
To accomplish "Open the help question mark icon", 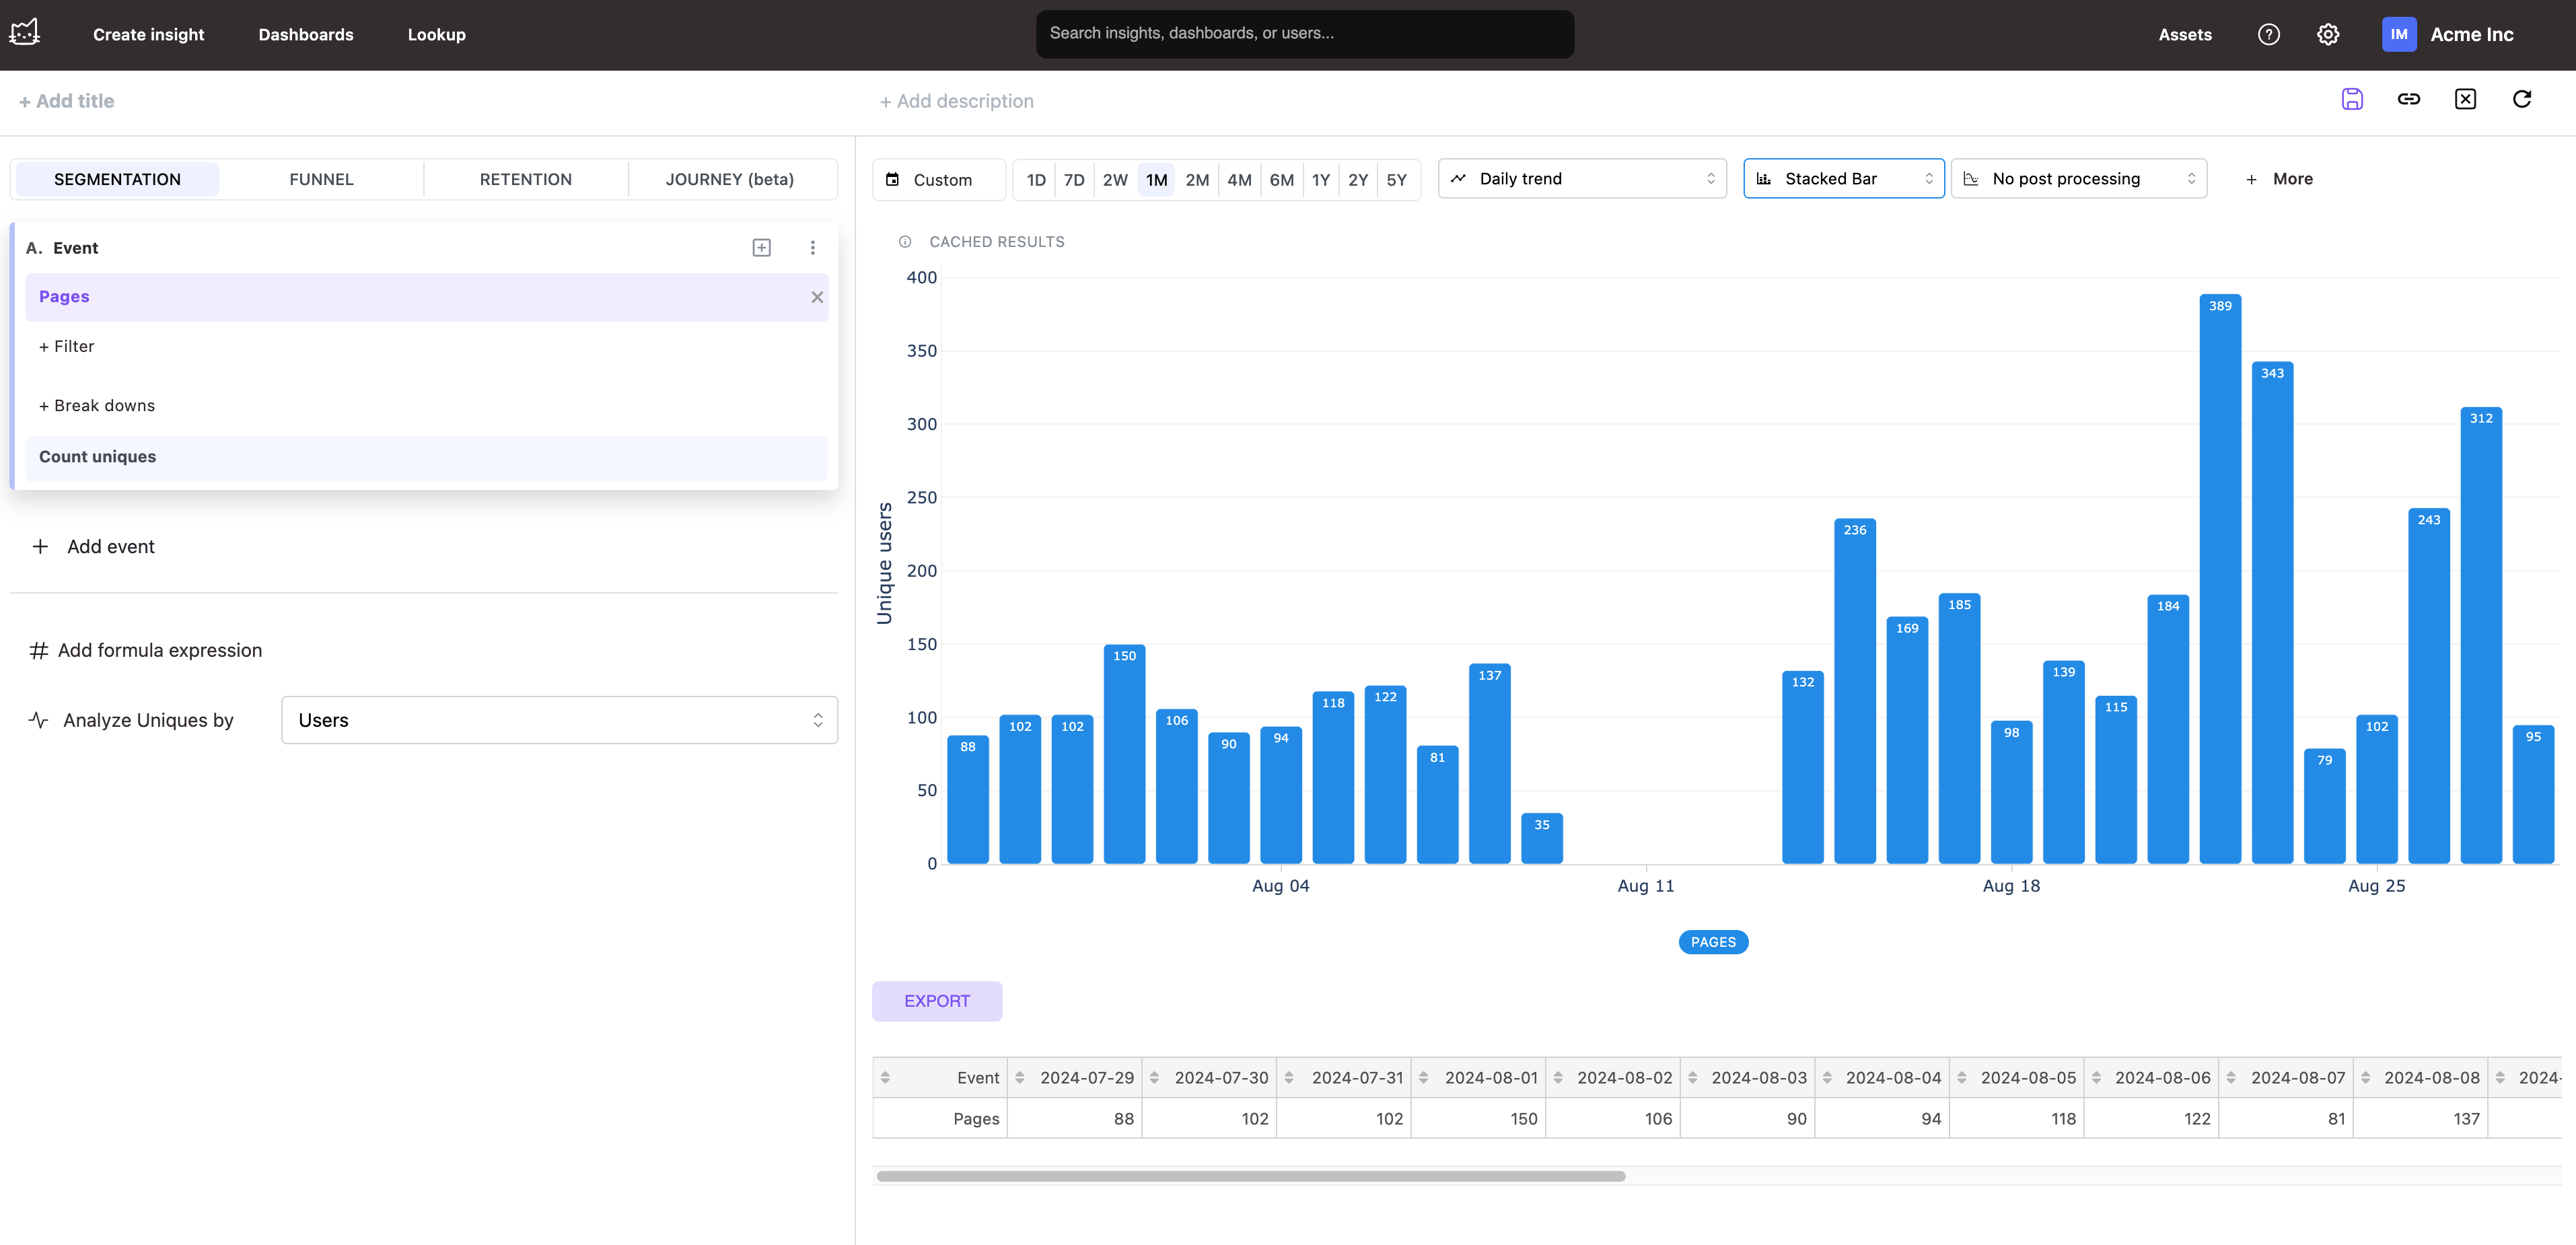I will (2268, 35).
